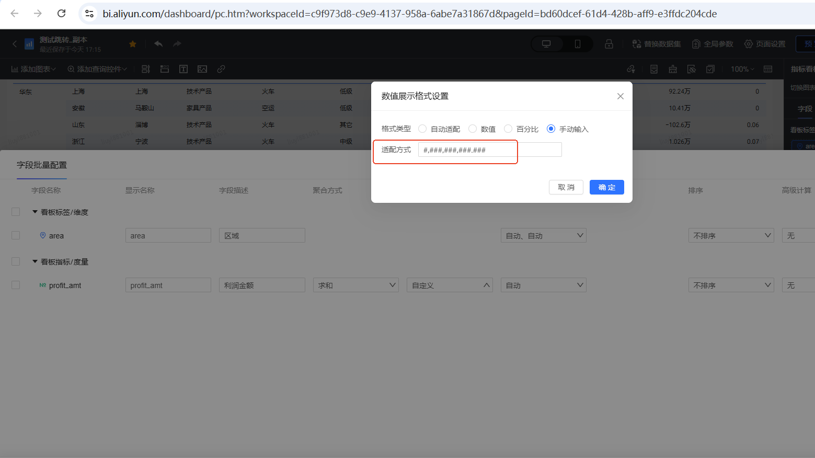The width and height of the screenshot is (815, 458).
Task: Click the 适配方式 format pattern input
Action: (x=489, y=150)
